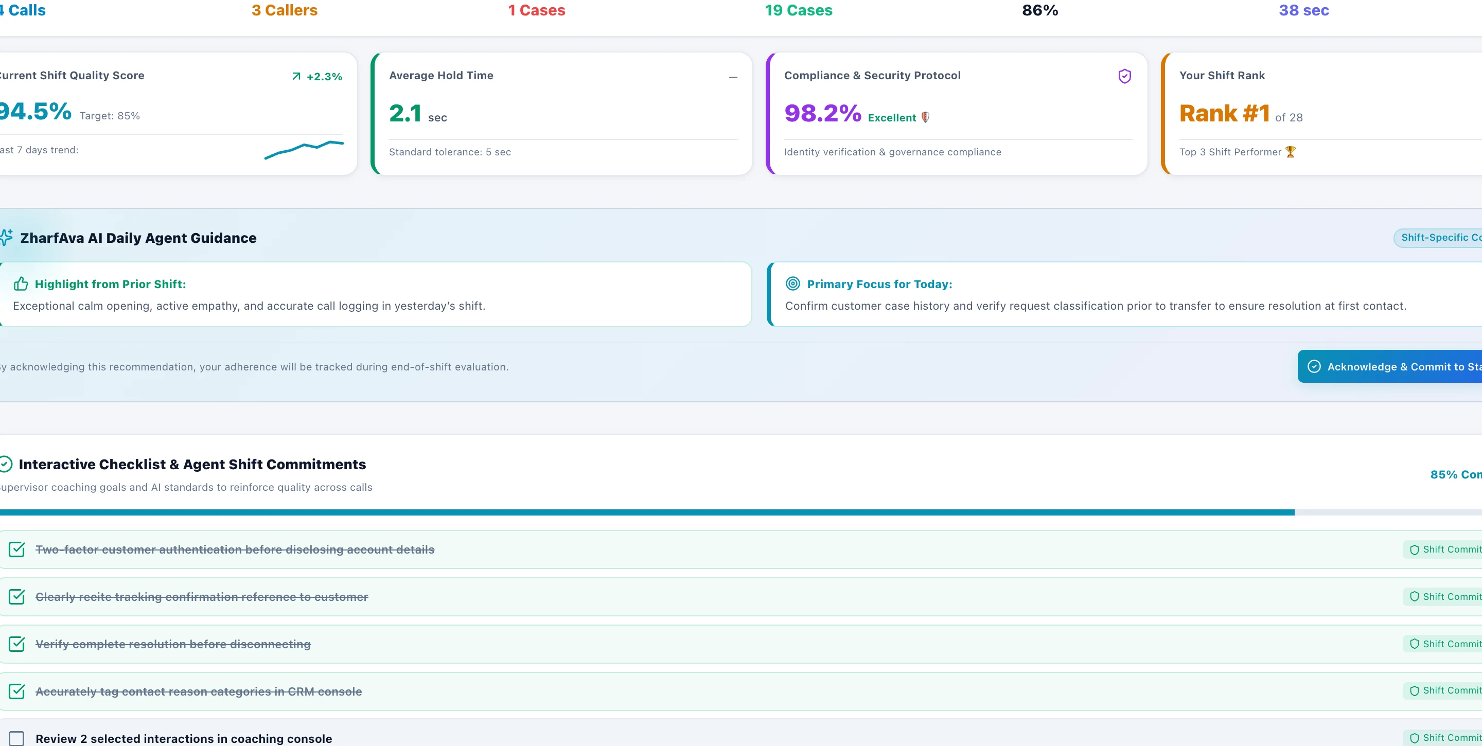The height and width of the screenshot is (746, 1482).
Task: Click the dash icon on the Average Hold Time card
Action: (x=733, y=77)
